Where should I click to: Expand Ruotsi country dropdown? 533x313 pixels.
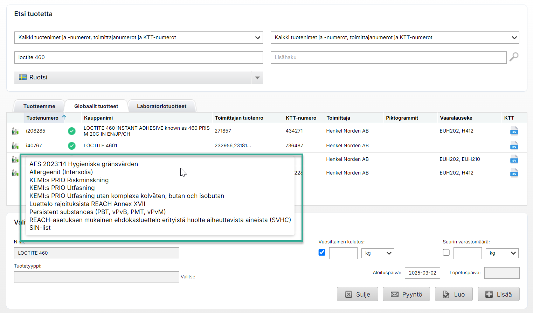[x=257, y=78]
